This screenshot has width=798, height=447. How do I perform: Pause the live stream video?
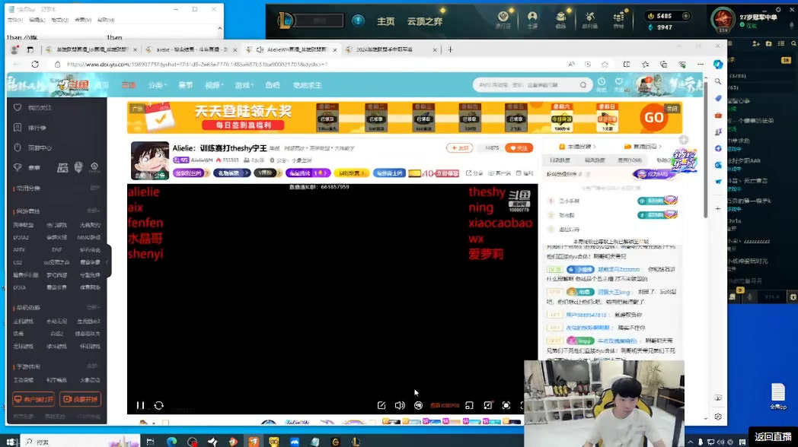[140, 405]
